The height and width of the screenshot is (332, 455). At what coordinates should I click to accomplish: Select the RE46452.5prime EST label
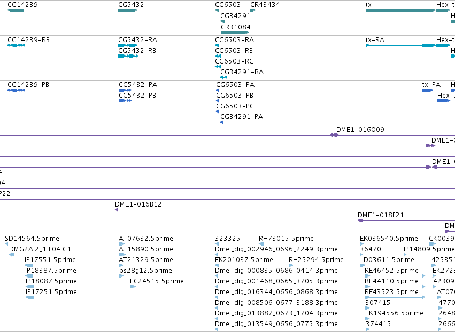pos(391,271)
